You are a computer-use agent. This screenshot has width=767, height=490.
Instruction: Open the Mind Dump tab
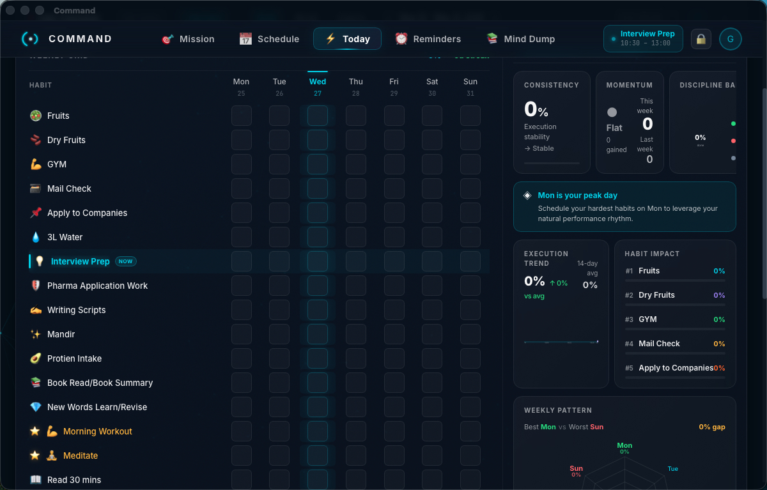520,39
